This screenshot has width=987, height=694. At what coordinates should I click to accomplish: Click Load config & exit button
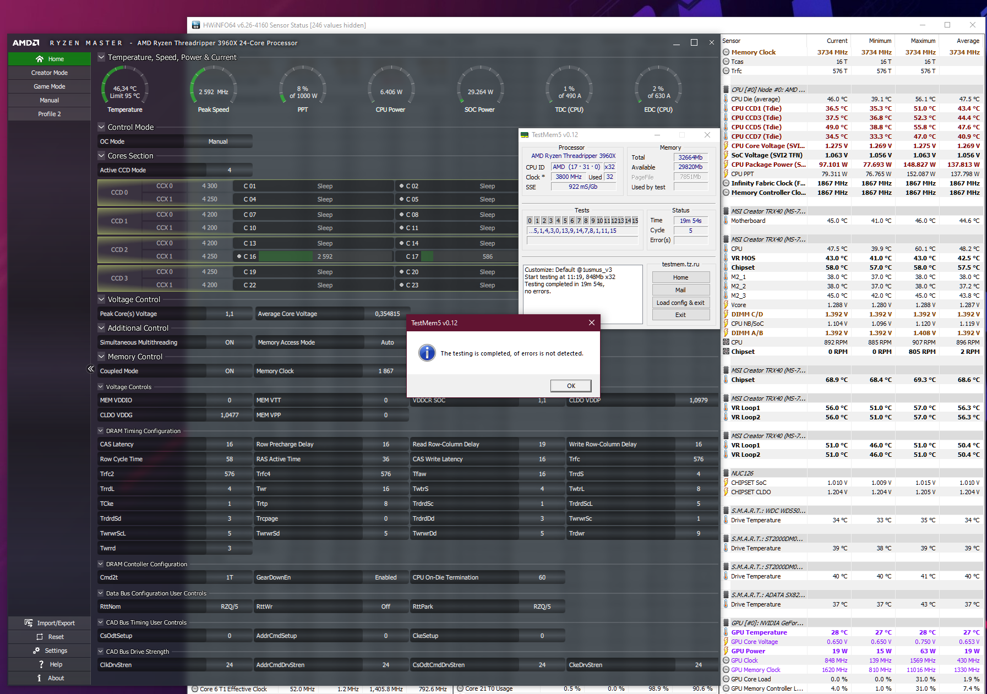[680, 303]
